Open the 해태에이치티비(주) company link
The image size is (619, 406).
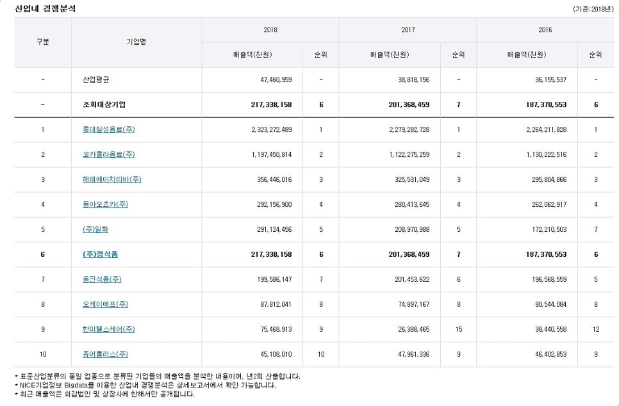tap(111, 179)
